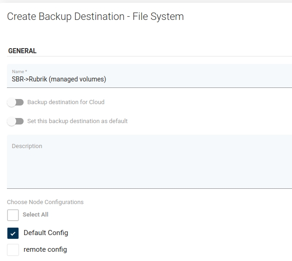Click into the Description text area
292x261 pixels.
(x=149, y=161)
